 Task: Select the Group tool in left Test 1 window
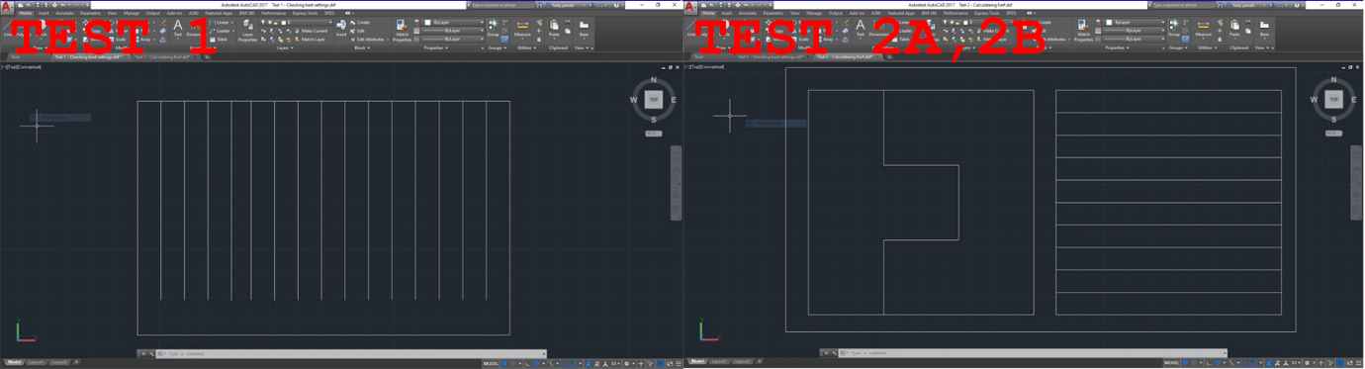pyautogui.click(x=493, y=29)
